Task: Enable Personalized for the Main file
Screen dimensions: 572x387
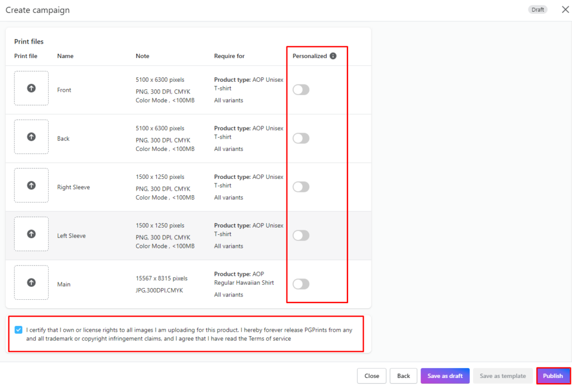Action: point(301,284)
